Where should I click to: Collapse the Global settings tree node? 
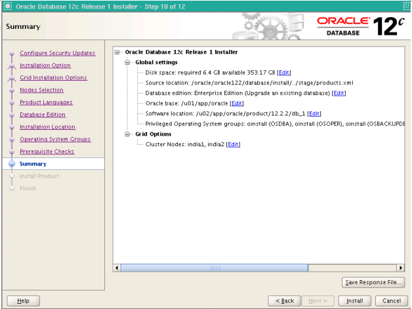pyautogui.click(x=127, y=62)
